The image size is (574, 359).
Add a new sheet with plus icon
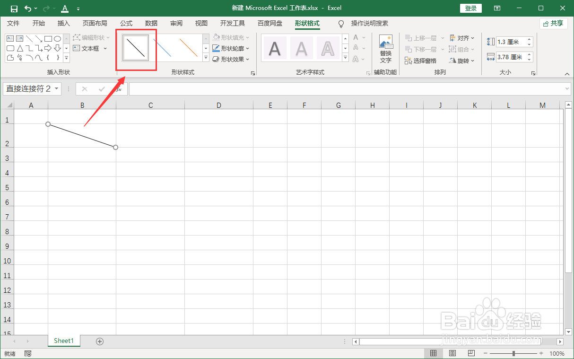coord(100,341)
